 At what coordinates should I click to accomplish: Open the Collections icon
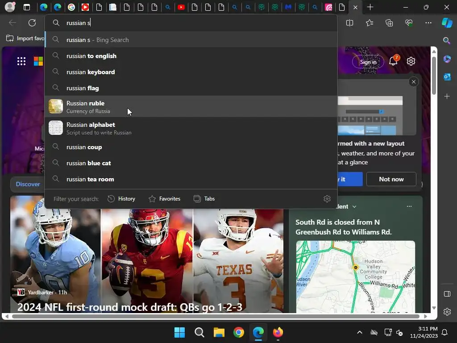[x=389, y=23]
